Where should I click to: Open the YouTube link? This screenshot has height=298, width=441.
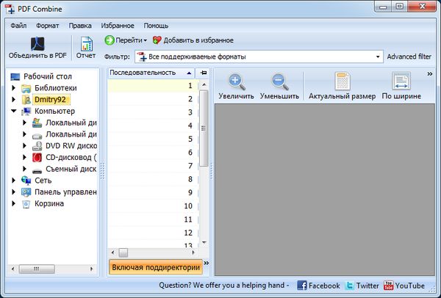388,286
